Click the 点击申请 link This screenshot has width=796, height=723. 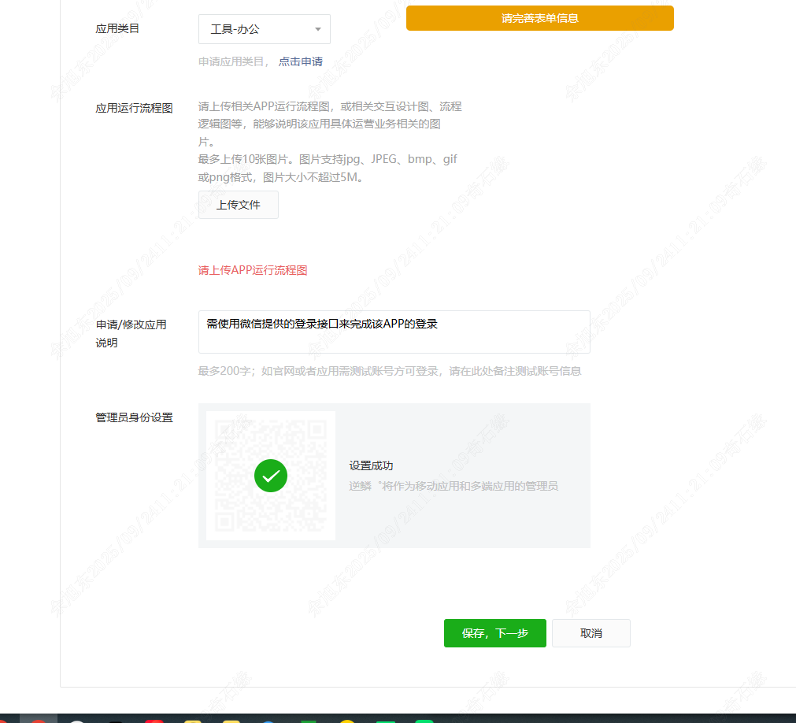[301, 61]
